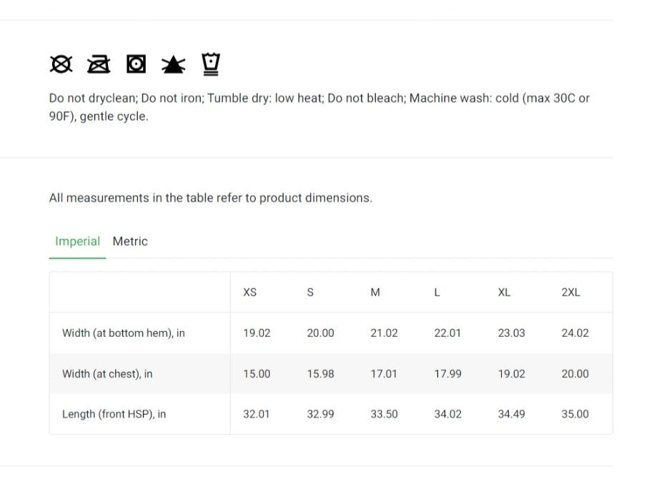669x479 pixels.
Task: Click the do not dryclean icon
Action: tap(61, 64)
